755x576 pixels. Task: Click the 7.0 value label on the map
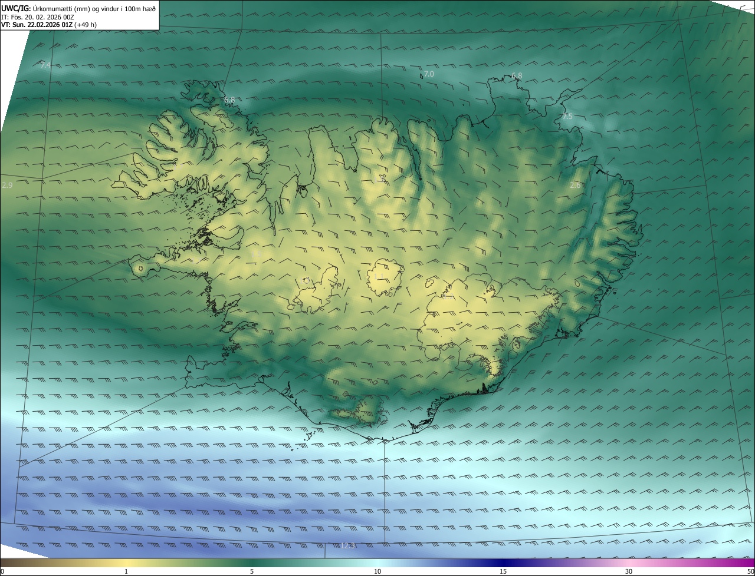tap(429, 74)
